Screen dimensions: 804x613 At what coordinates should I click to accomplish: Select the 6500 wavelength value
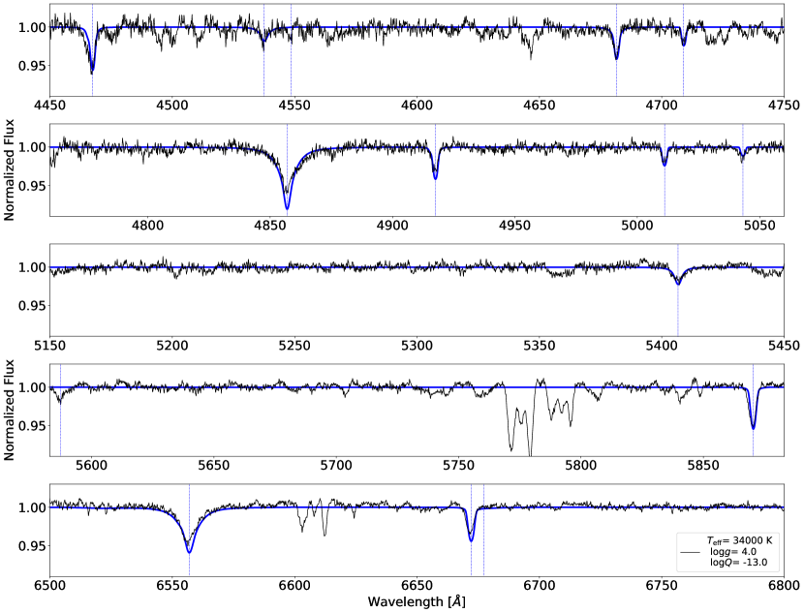click(49, 585)
